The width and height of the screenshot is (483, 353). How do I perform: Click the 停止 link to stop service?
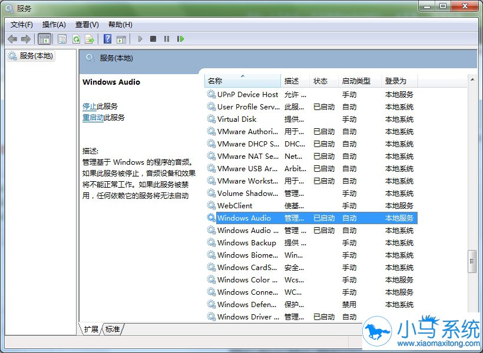90,106
